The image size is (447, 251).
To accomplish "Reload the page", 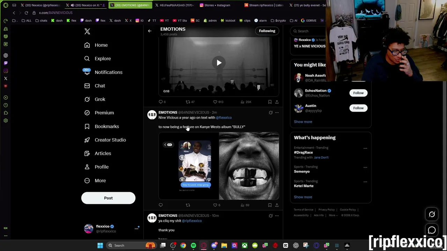I will pyautogui.click(x=26, y=13).
